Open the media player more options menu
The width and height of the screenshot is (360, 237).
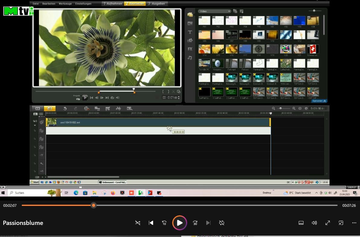[354, 223]
